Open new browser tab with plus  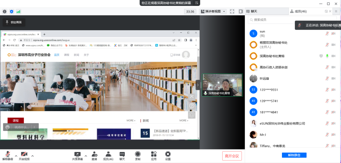coord(45,34)
